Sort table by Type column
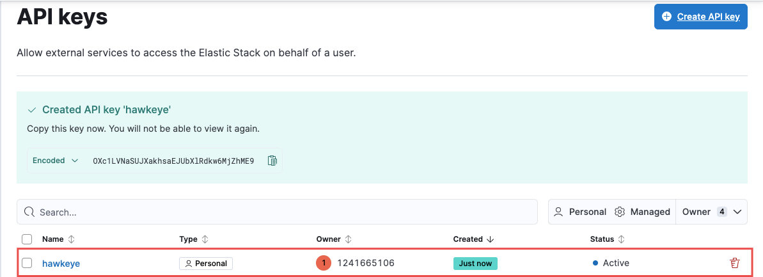This screenshot has height=277, width=763. point(194,239)
